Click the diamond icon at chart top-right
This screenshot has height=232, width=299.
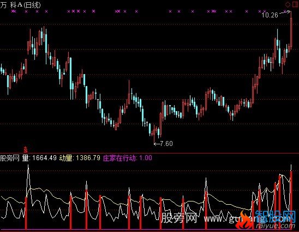tap(288, 4)
